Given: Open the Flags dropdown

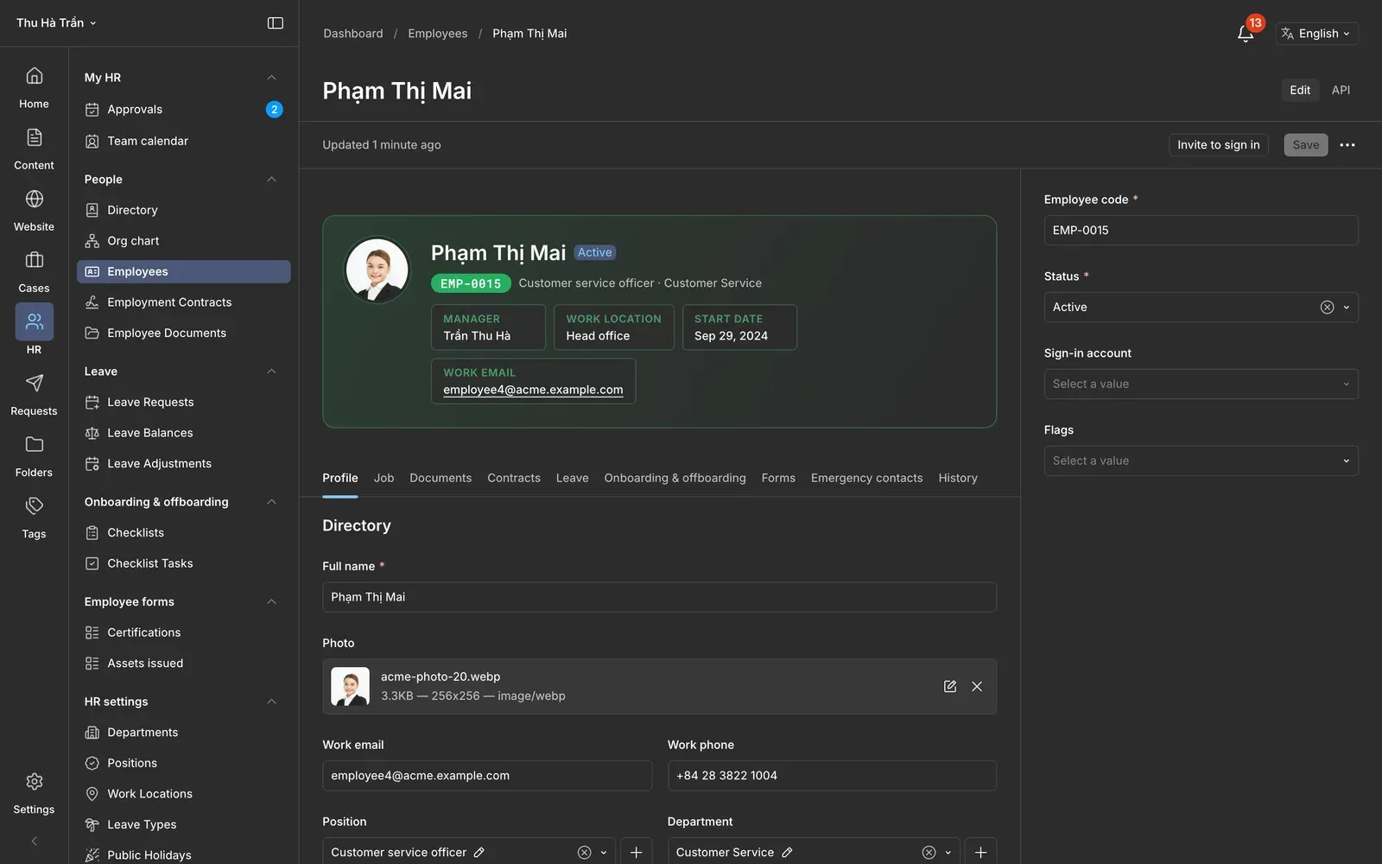Looking at the screenshot, I should (1201, 461).
